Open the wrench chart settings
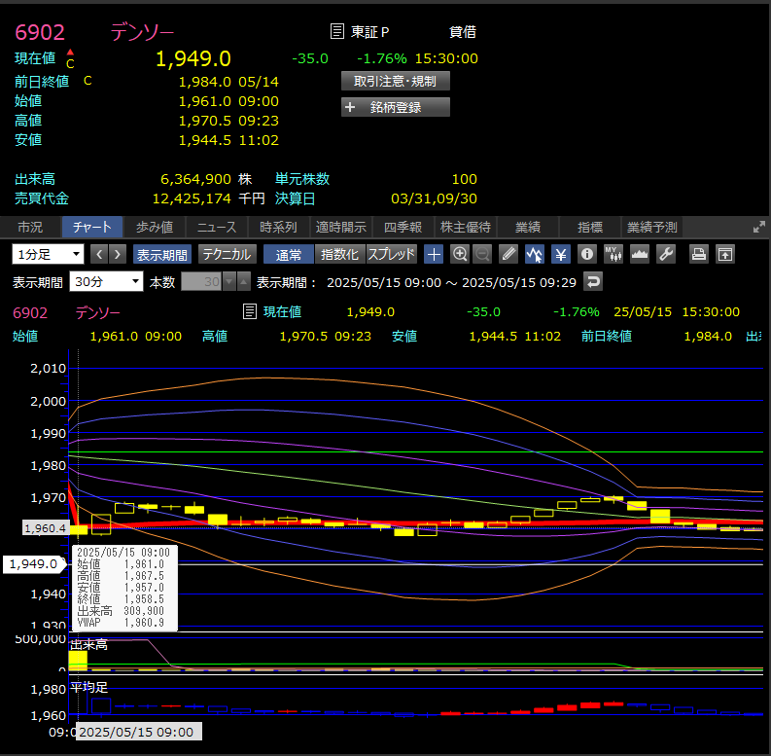 [x=666, y=255]
